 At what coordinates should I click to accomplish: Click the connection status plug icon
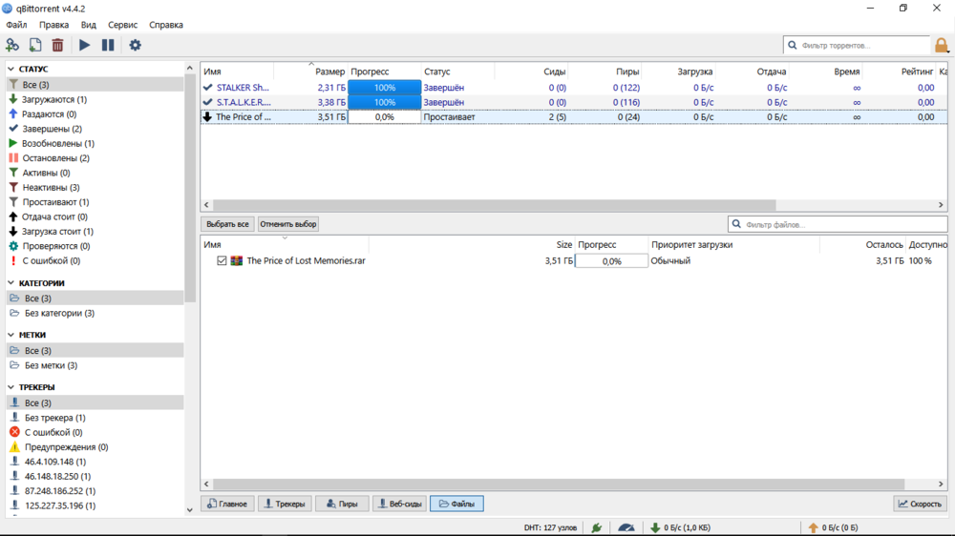[x=597, y=527]
